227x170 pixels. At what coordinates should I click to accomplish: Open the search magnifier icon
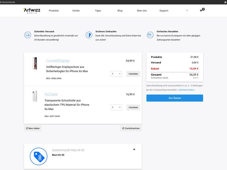point(187,11)
